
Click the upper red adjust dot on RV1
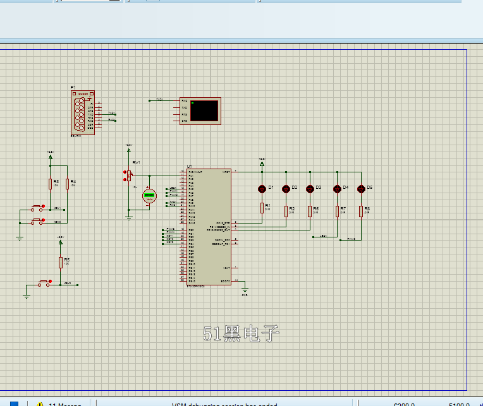125,172
